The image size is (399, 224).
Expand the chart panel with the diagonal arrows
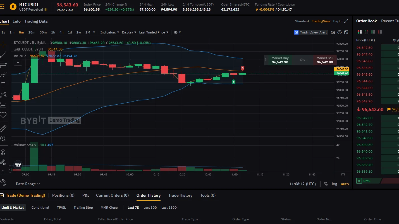[x=346, y=21]
